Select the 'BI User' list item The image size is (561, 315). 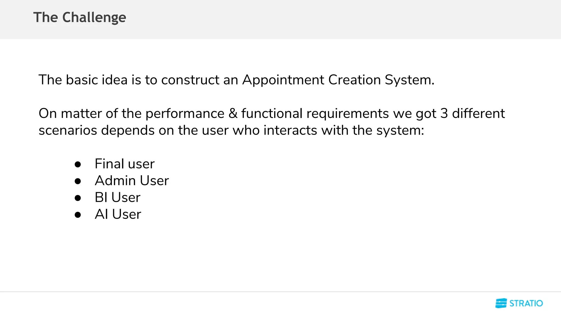(118, 197)
